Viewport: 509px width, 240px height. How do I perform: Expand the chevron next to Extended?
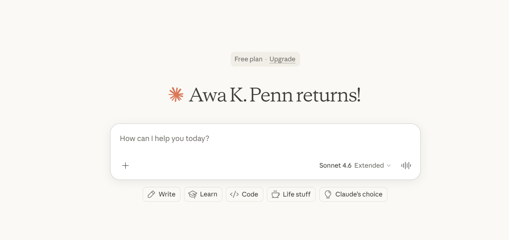pos(389,166)
